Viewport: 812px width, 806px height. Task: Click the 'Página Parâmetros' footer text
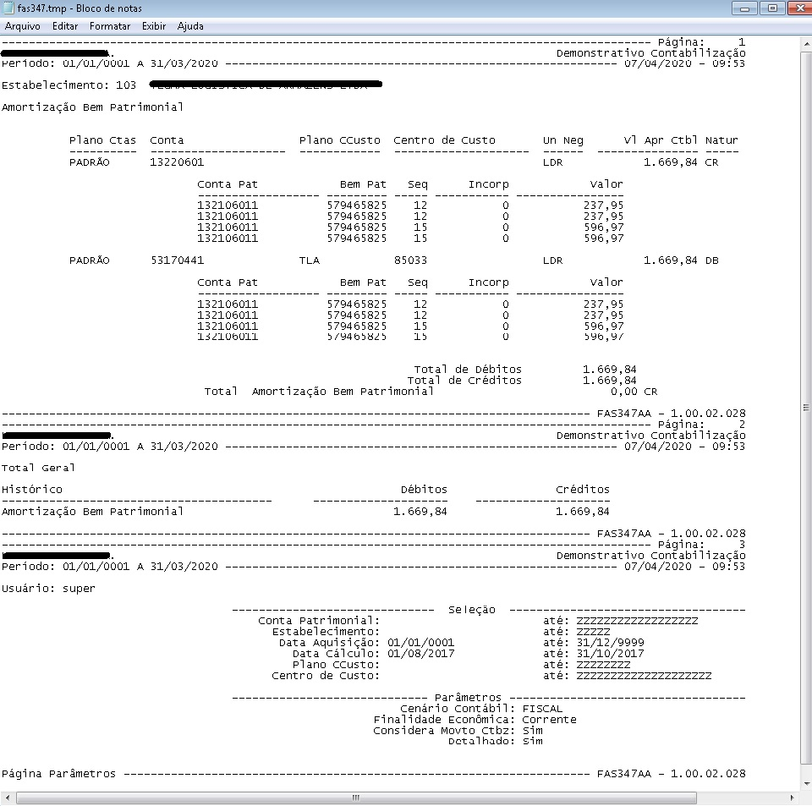[58, 774]
